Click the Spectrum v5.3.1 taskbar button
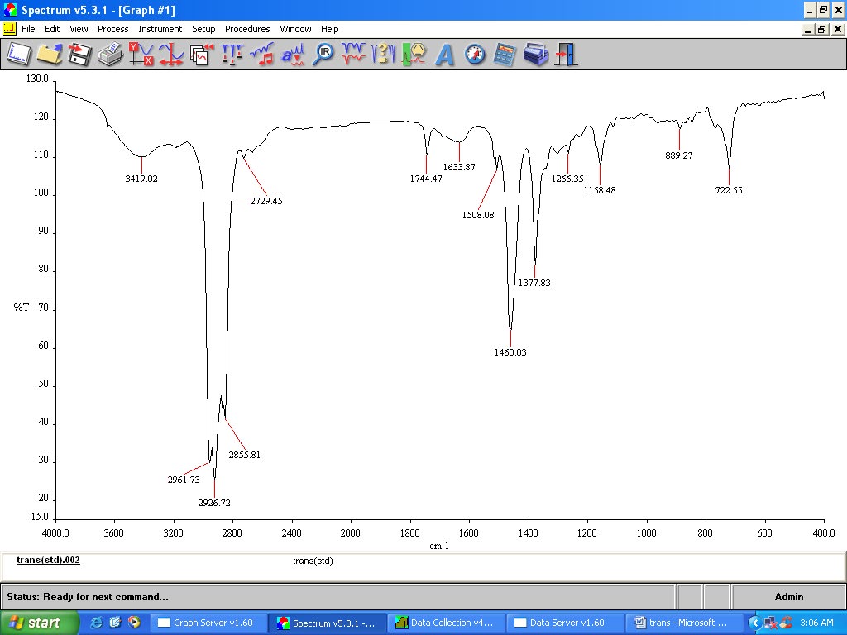The image size is (847, 635). tap(328, 623)
